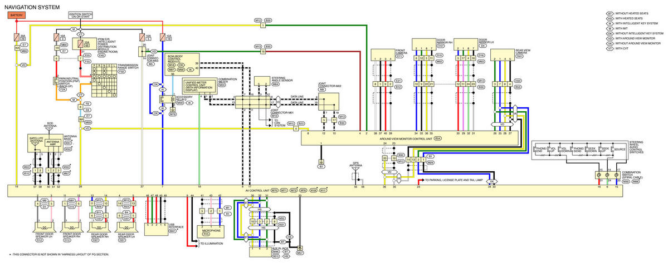Click the Joint Connector-M02 block
Image resolution: width=668 pixels, height=263 pixels.
(x=329, y=101)
